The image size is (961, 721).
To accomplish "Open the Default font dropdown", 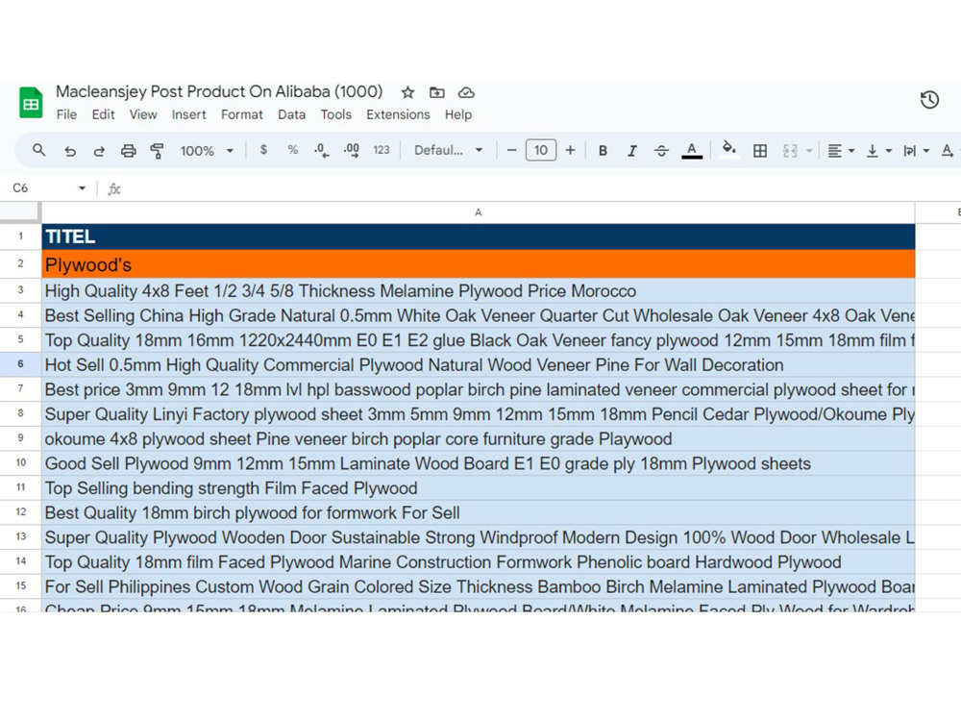I will 448,150.
